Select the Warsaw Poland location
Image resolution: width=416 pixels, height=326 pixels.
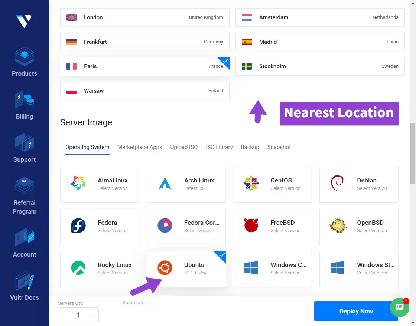tap(145, 91)
